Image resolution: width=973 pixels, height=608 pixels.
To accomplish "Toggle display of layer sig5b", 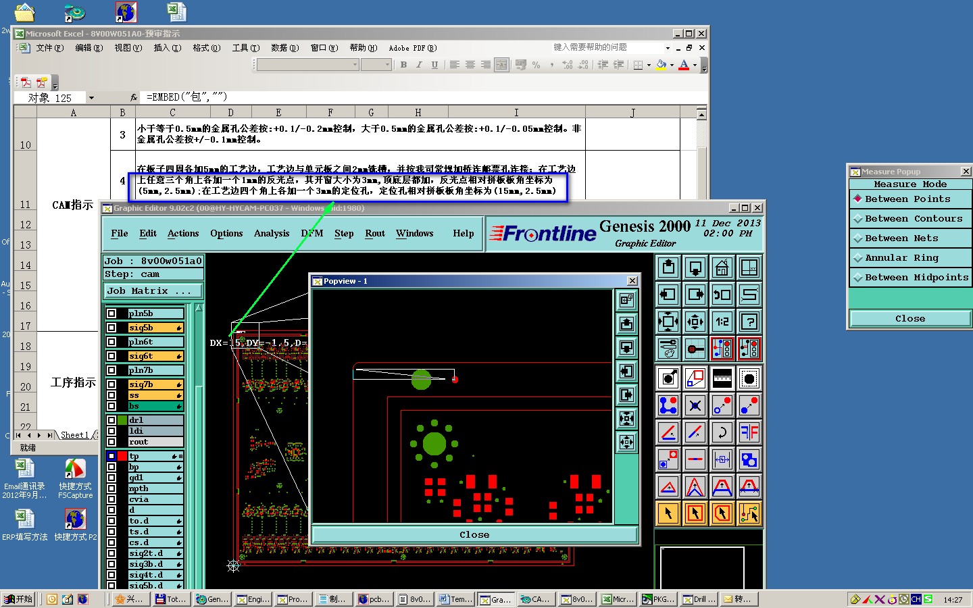I will coord(111,328).
